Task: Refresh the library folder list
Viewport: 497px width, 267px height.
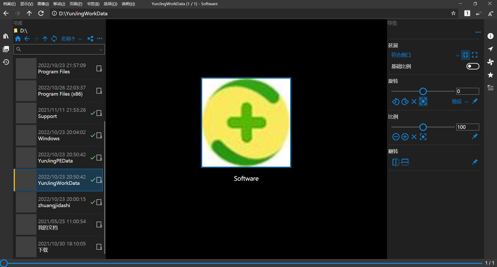Action: (54, 39)
